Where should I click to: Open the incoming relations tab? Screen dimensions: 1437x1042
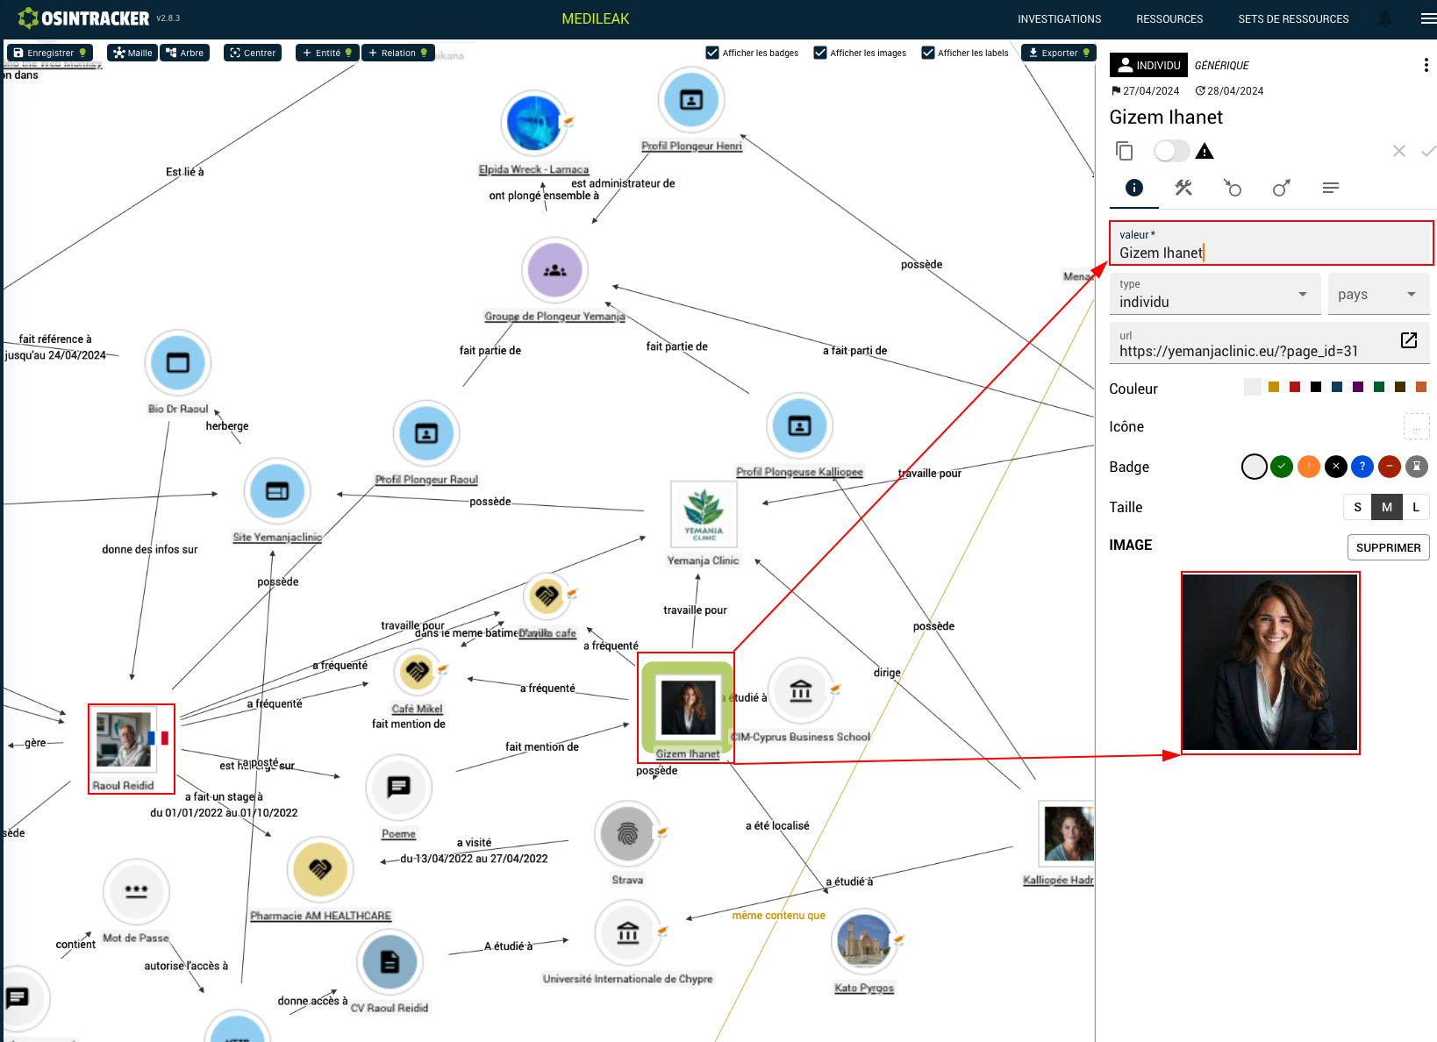pyautogui.click(x=1233, y=188)
